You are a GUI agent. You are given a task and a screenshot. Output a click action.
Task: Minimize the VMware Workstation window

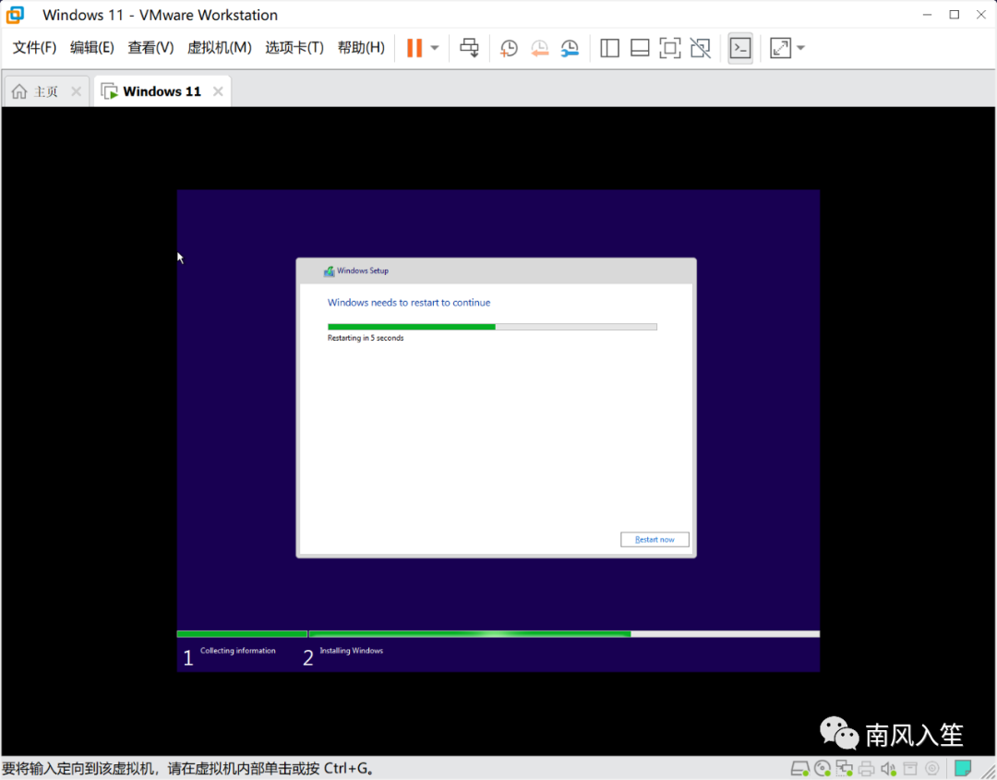tap(927, 15)
